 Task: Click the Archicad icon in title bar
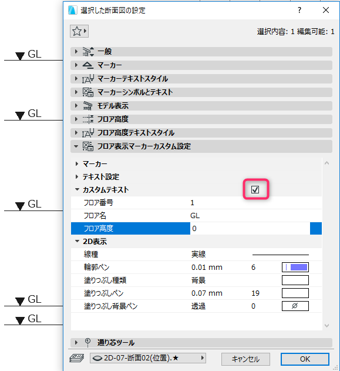(x=73, y=10)
